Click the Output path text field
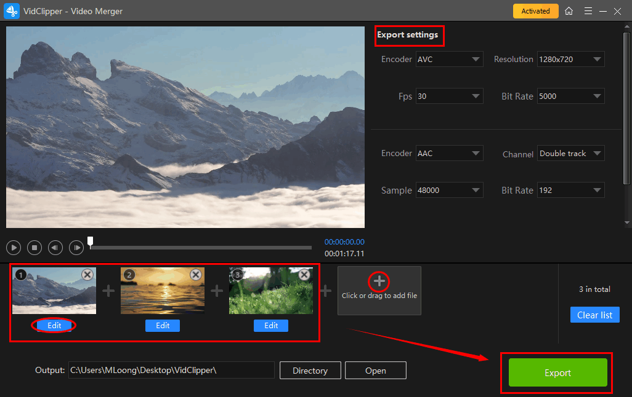The width and height of the screenshot is (632, 397). (x=171, y=371)
